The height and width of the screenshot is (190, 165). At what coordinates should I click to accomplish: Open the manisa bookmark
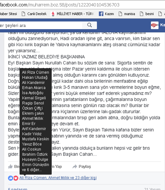click(x=127, y=14)
